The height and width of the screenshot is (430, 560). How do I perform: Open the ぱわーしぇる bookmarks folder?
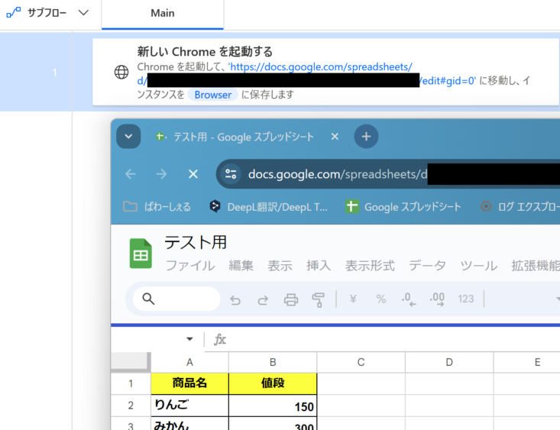click(x=157, y=207)
